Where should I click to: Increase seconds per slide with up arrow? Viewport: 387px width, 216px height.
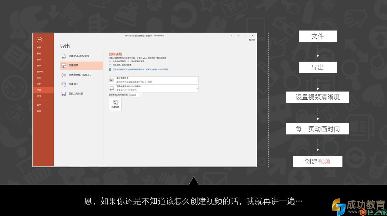point(141,94)
